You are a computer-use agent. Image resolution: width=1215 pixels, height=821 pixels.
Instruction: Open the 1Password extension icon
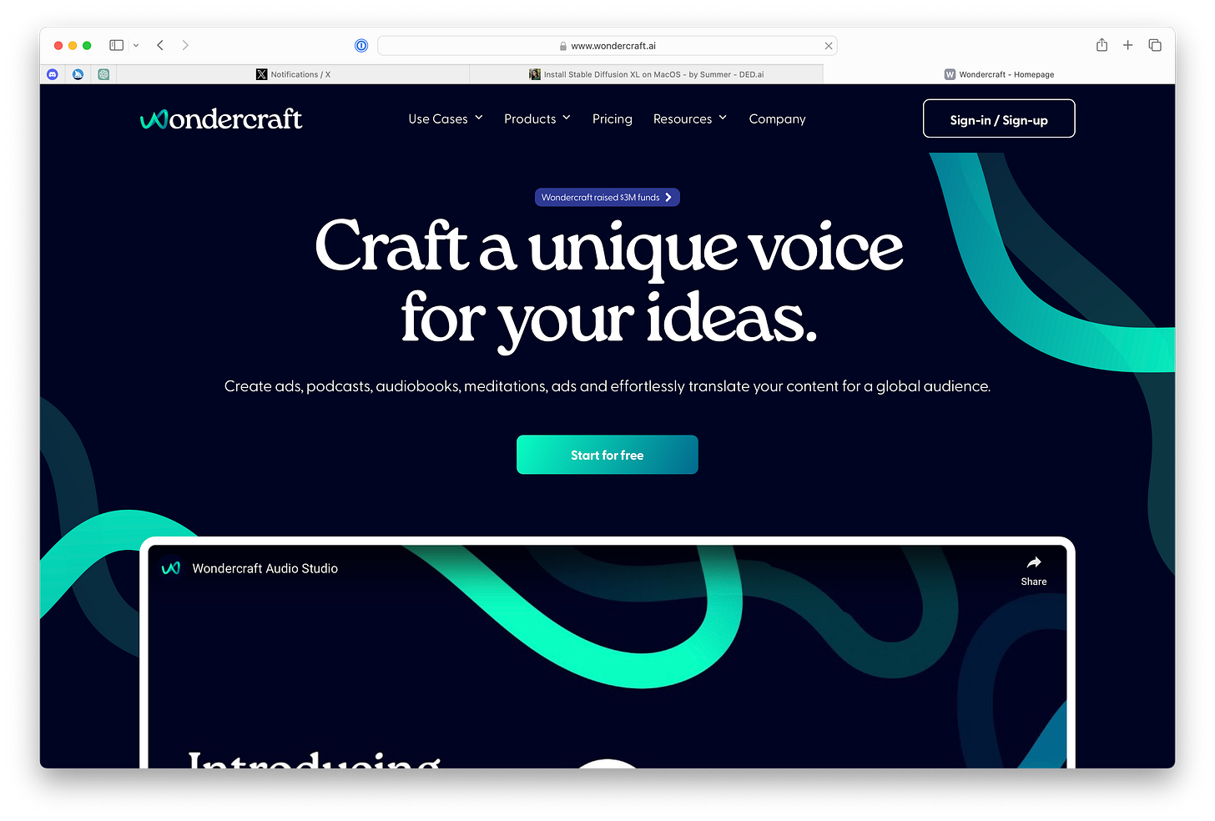click(361, 45)
